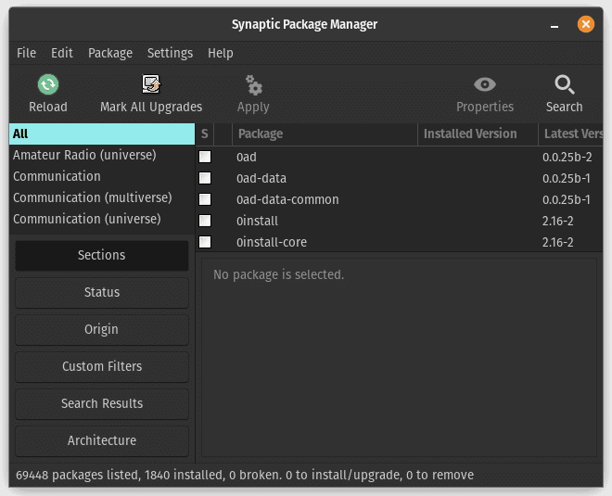Viewport: 612px width, 496px height.
Task: Open the Help menu
Action: coord(220,53)
